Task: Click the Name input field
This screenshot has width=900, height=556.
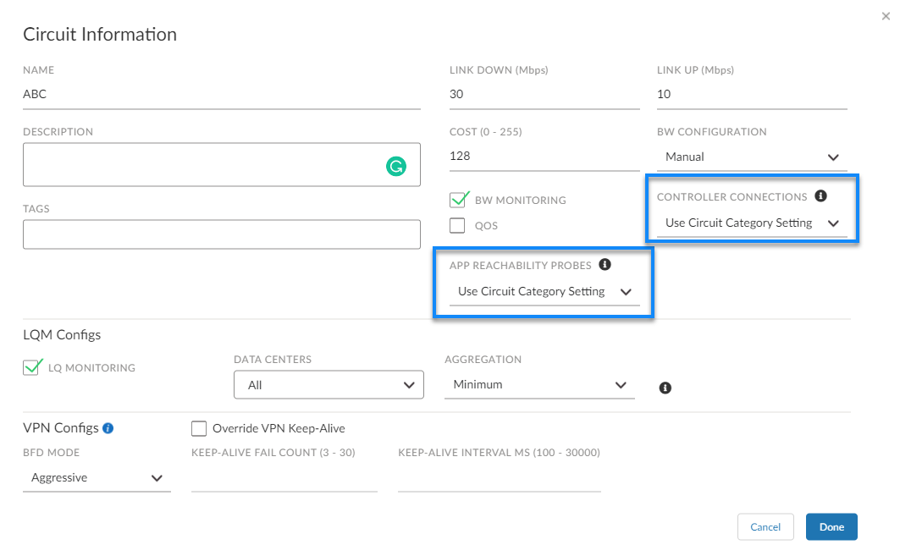Action: 221,95
